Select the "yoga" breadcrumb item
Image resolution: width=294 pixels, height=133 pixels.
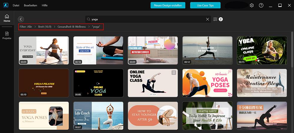coord(96,27)
